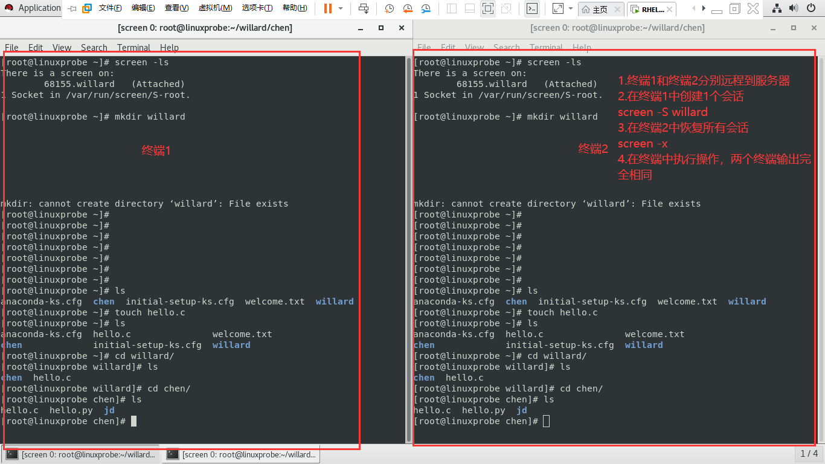Image resolution: width=825 pixels, height=464 pixels.
Task: Click the 1 / 4 workspace switcher
Action: click(809, 453)
